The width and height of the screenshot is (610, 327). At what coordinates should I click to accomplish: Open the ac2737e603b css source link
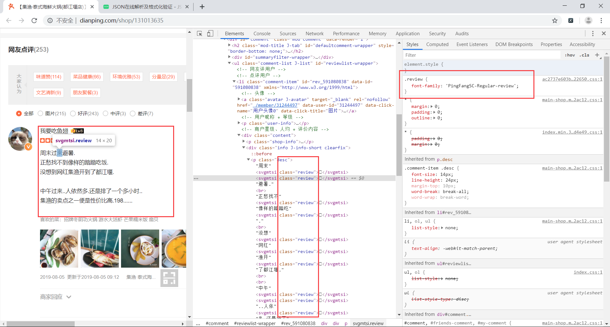572,79
